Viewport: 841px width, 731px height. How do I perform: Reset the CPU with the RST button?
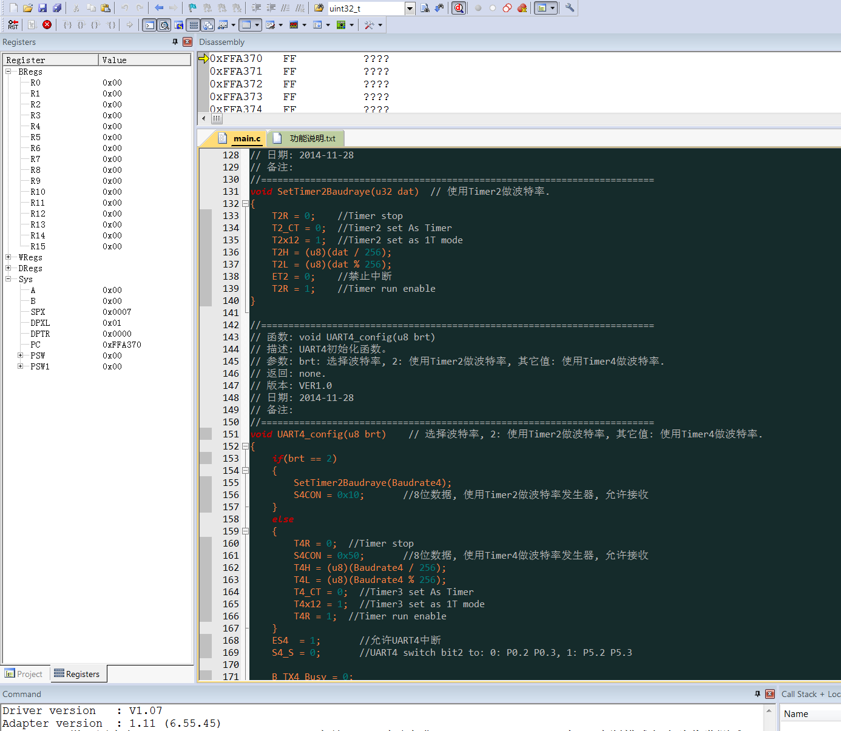(x=13, y=25)
